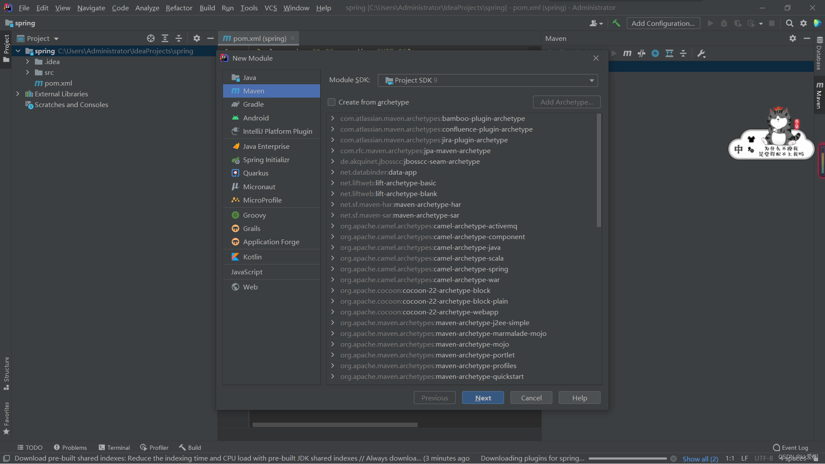Open Maven tool window settings gear
Viewport: 825px width, 464px height.
pyautogui.click(x=793, y=38)
